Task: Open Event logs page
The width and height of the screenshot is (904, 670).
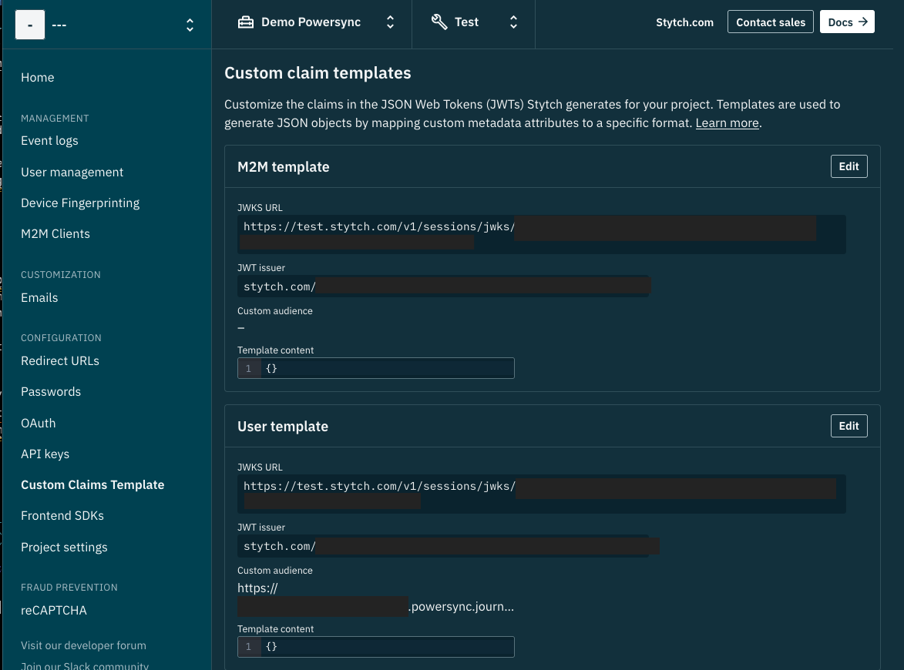Action: [49, 141]
